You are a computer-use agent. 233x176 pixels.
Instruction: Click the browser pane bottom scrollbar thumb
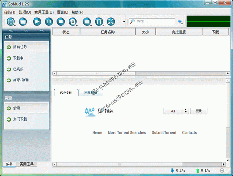(120, 164)
